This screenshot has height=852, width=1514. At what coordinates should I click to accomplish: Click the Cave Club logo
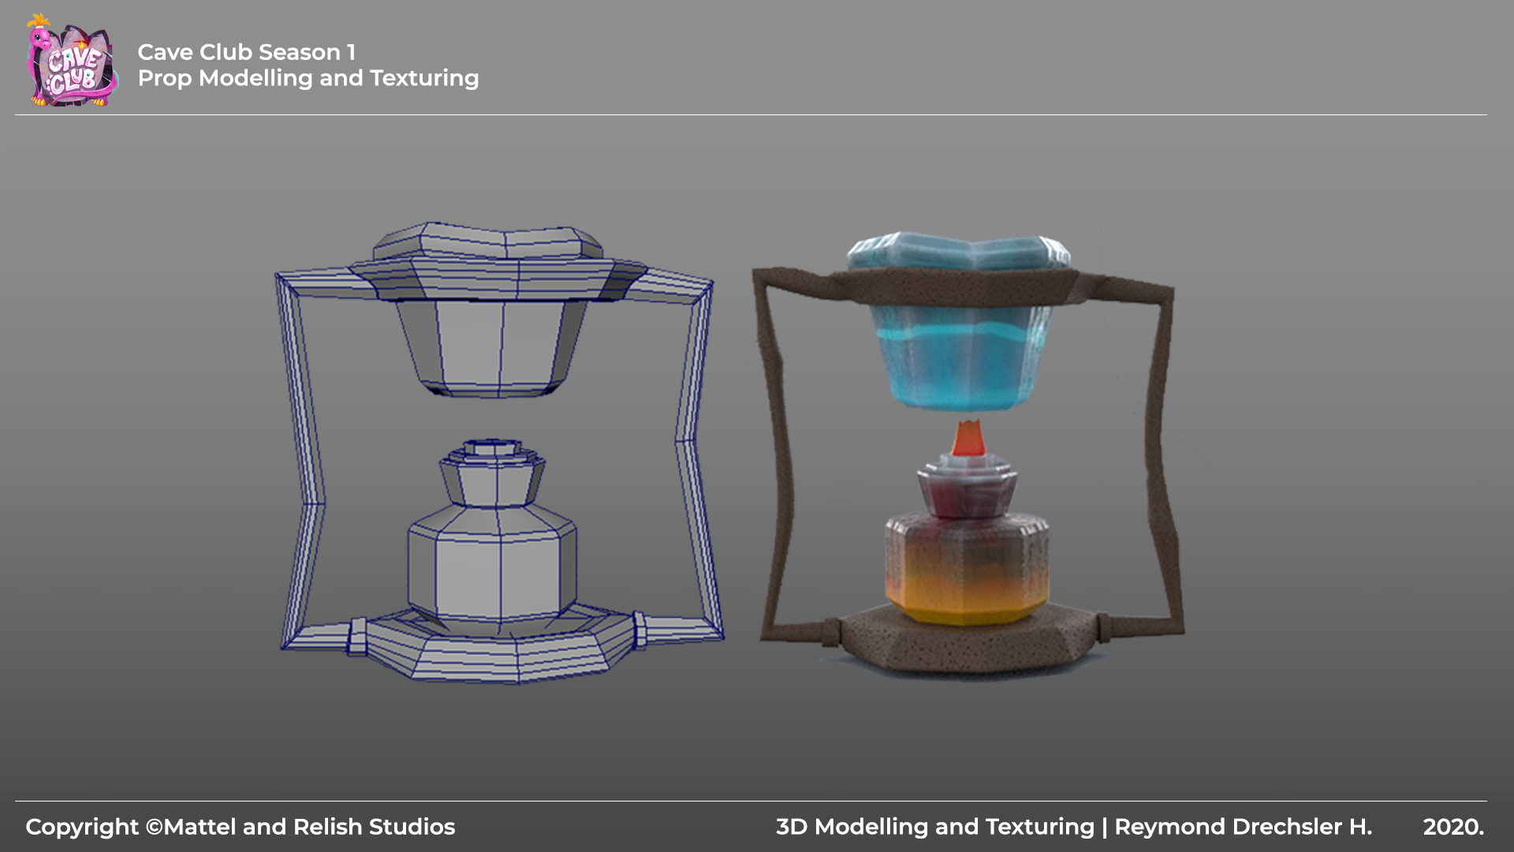pyautogui.click(x=72, y=62)
